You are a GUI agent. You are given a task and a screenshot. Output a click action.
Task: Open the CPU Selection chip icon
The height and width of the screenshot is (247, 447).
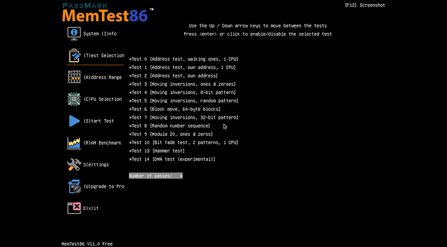click(74, 99)
